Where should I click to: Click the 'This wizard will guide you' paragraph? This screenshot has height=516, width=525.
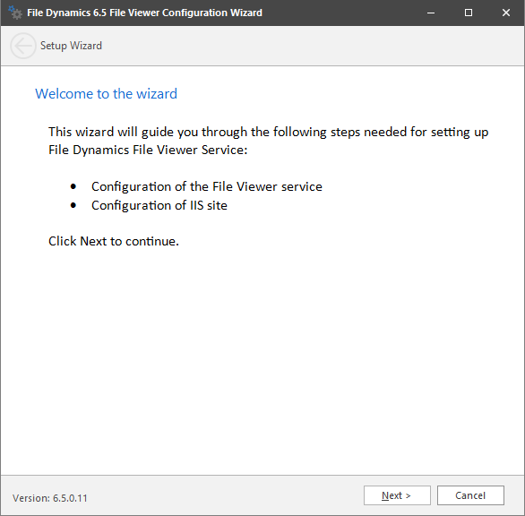point(269,141)
